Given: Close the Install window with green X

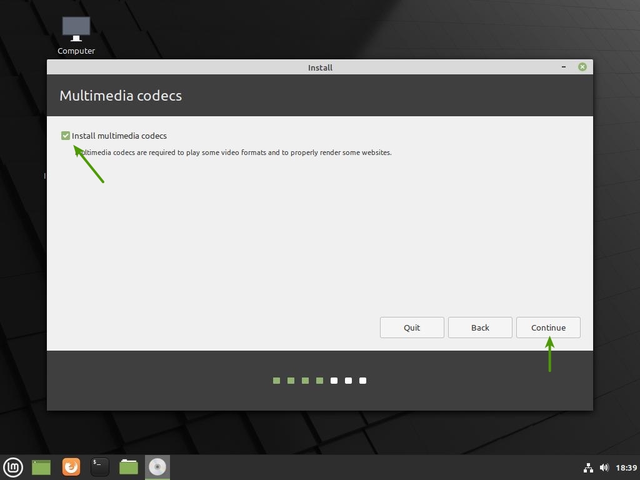Looking at the screenshot, I should 582,67.
